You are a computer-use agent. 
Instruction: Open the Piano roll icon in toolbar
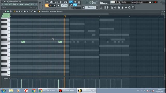108,7
